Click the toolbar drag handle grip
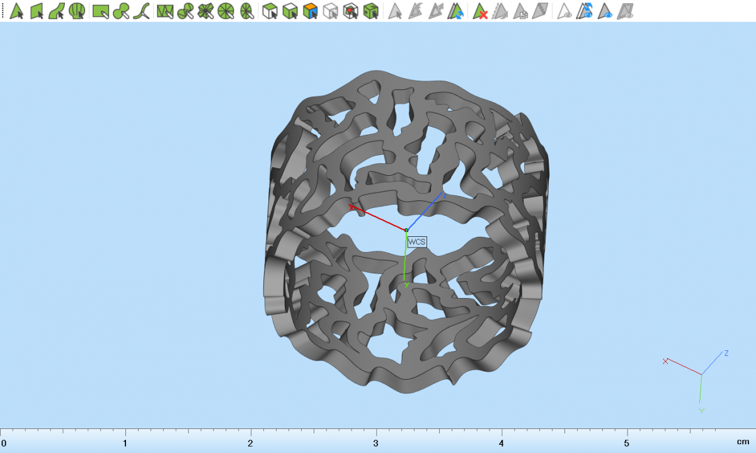This screenshot has width=756, height=453. click(x=3, y=11)
